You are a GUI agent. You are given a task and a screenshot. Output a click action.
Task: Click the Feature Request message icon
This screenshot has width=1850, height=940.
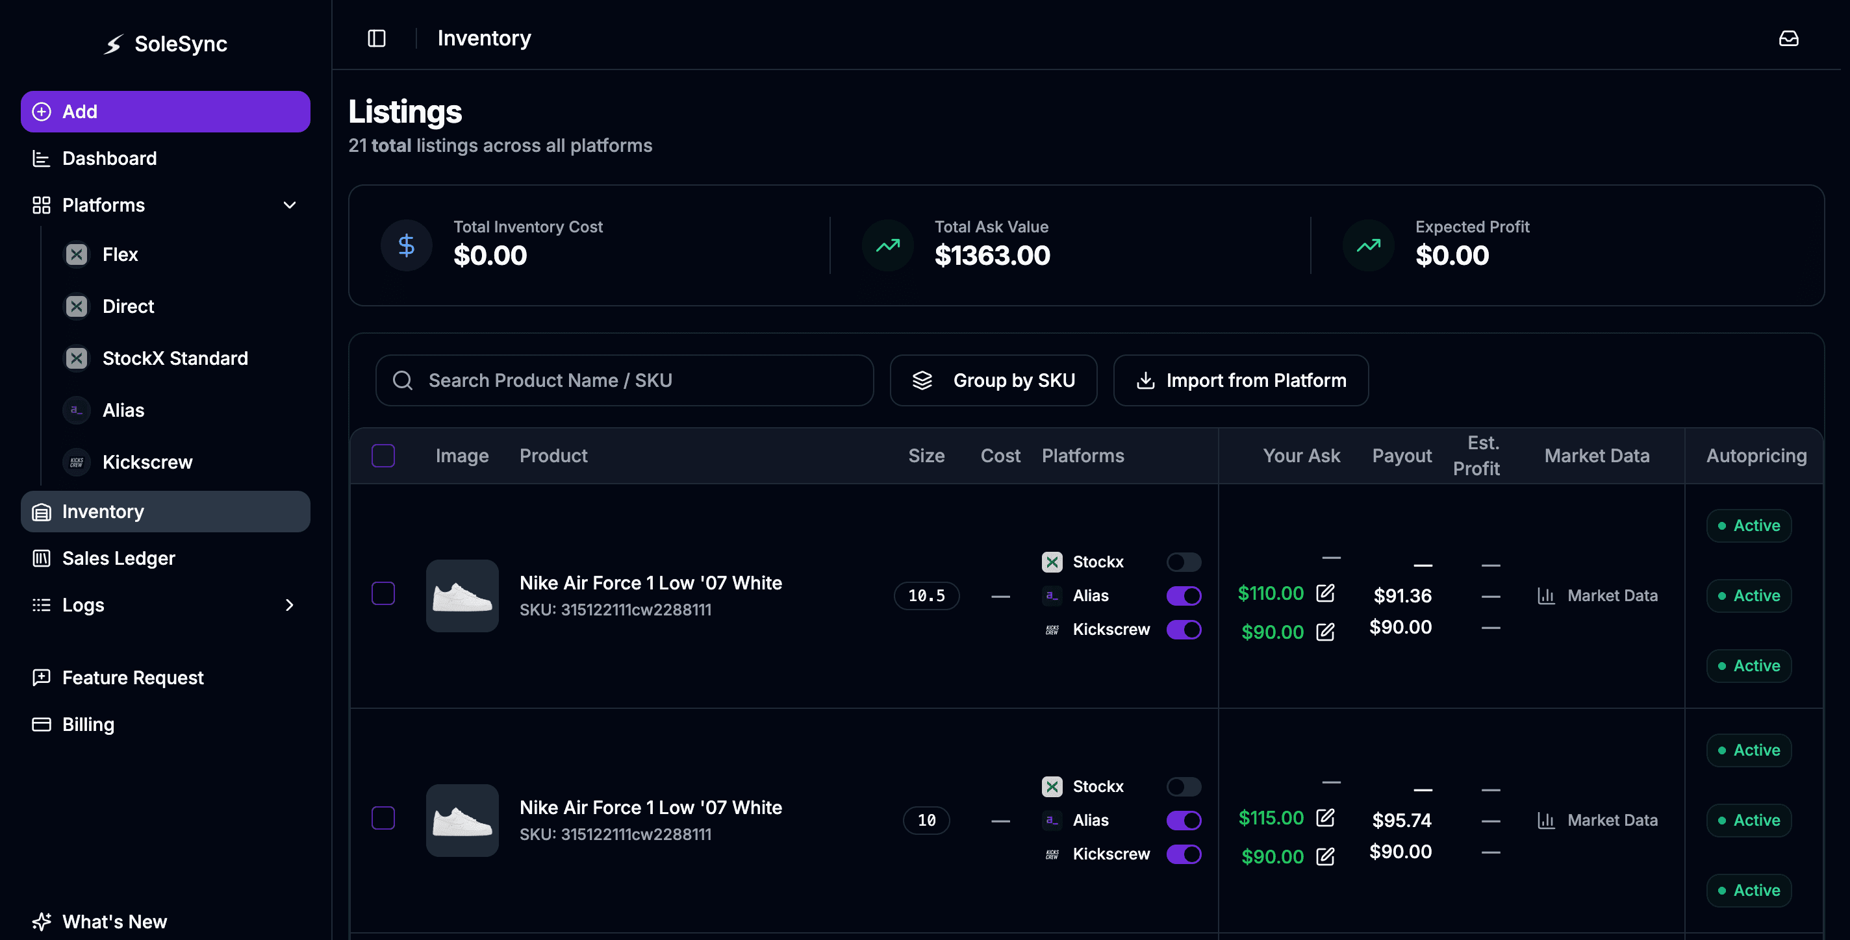pyautogui.click(x=42, y=677)
